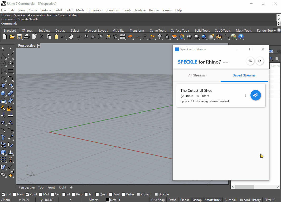Toggle Grid Snap in the status bar
The height and width of the screenshot is (202, 281).
pyautogui.click(x=158, y=200)
